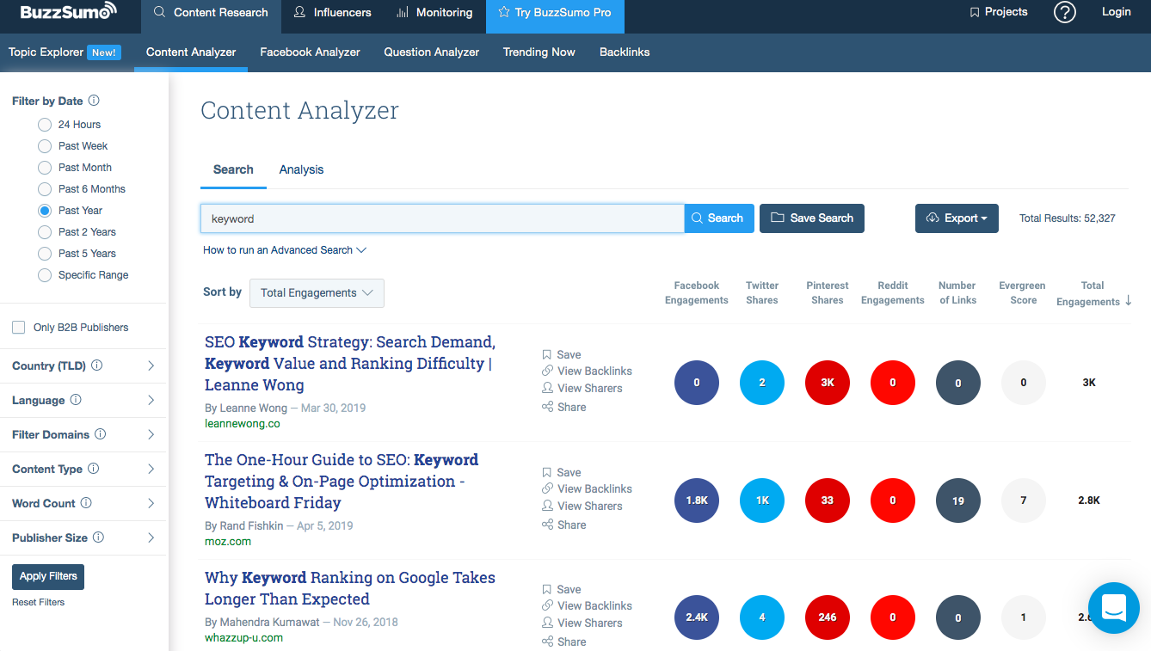Click Evergreen score circle showing 7
This screenshot has width=1151, height=651.
click(x=1024, y=501)
